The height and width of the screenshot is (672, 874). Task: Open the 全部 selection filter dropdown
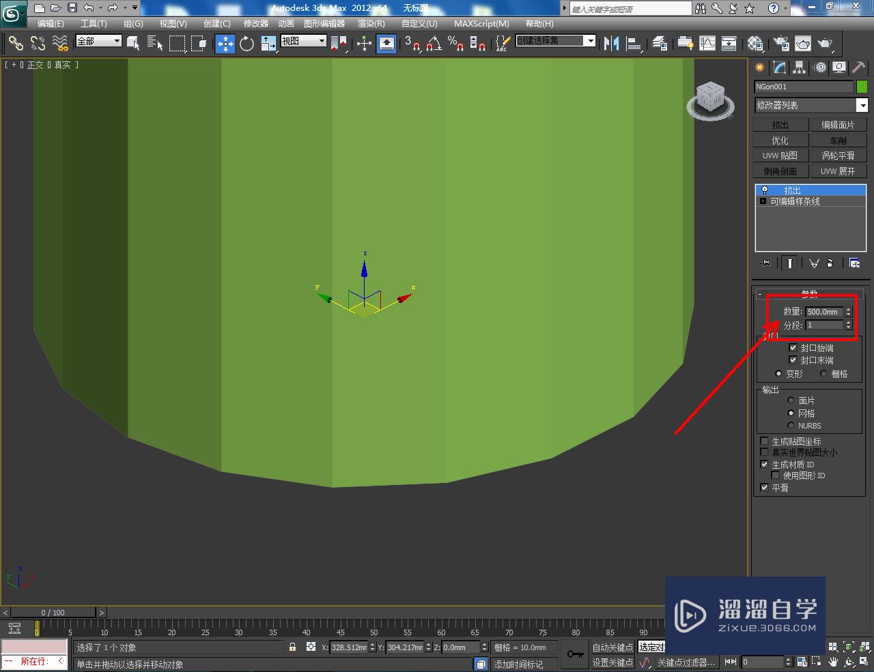point(98,41)
